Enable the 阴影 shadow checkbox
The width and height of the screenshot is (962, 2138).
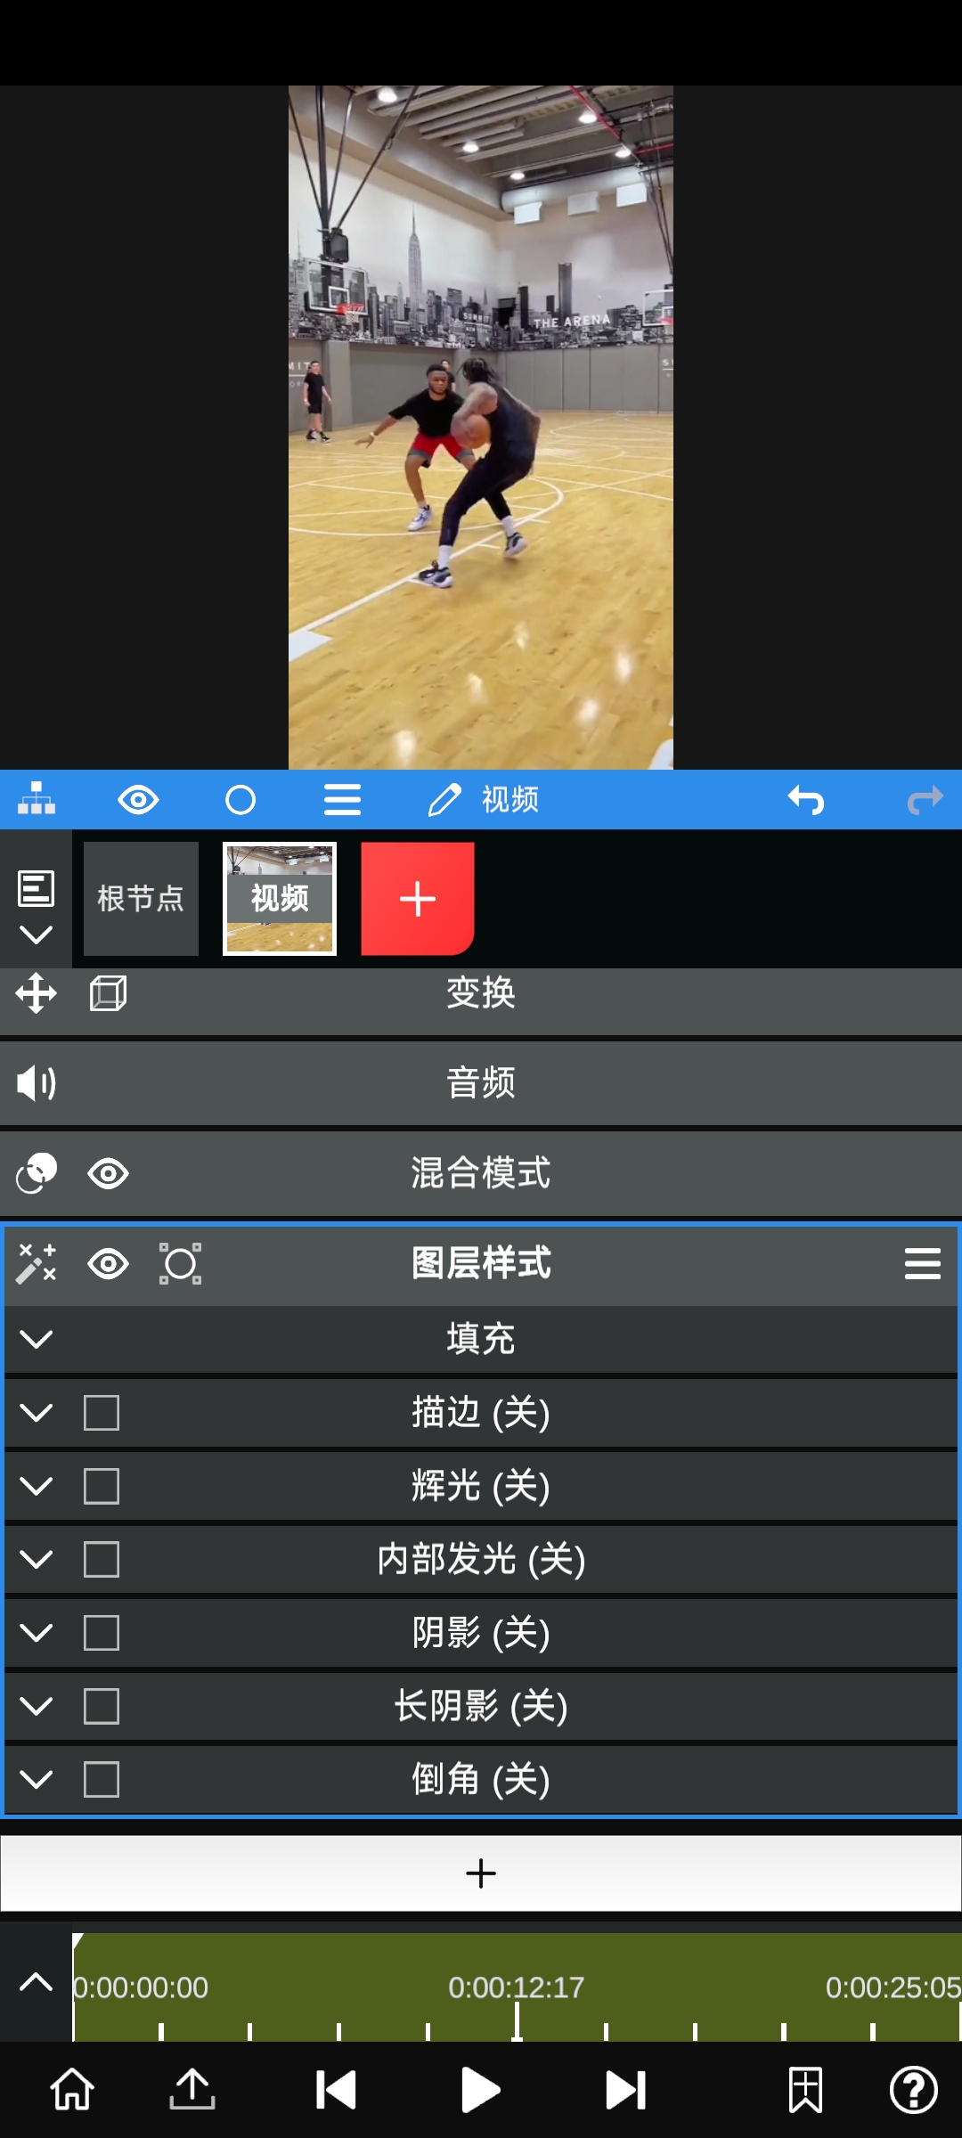point(102,1633)
